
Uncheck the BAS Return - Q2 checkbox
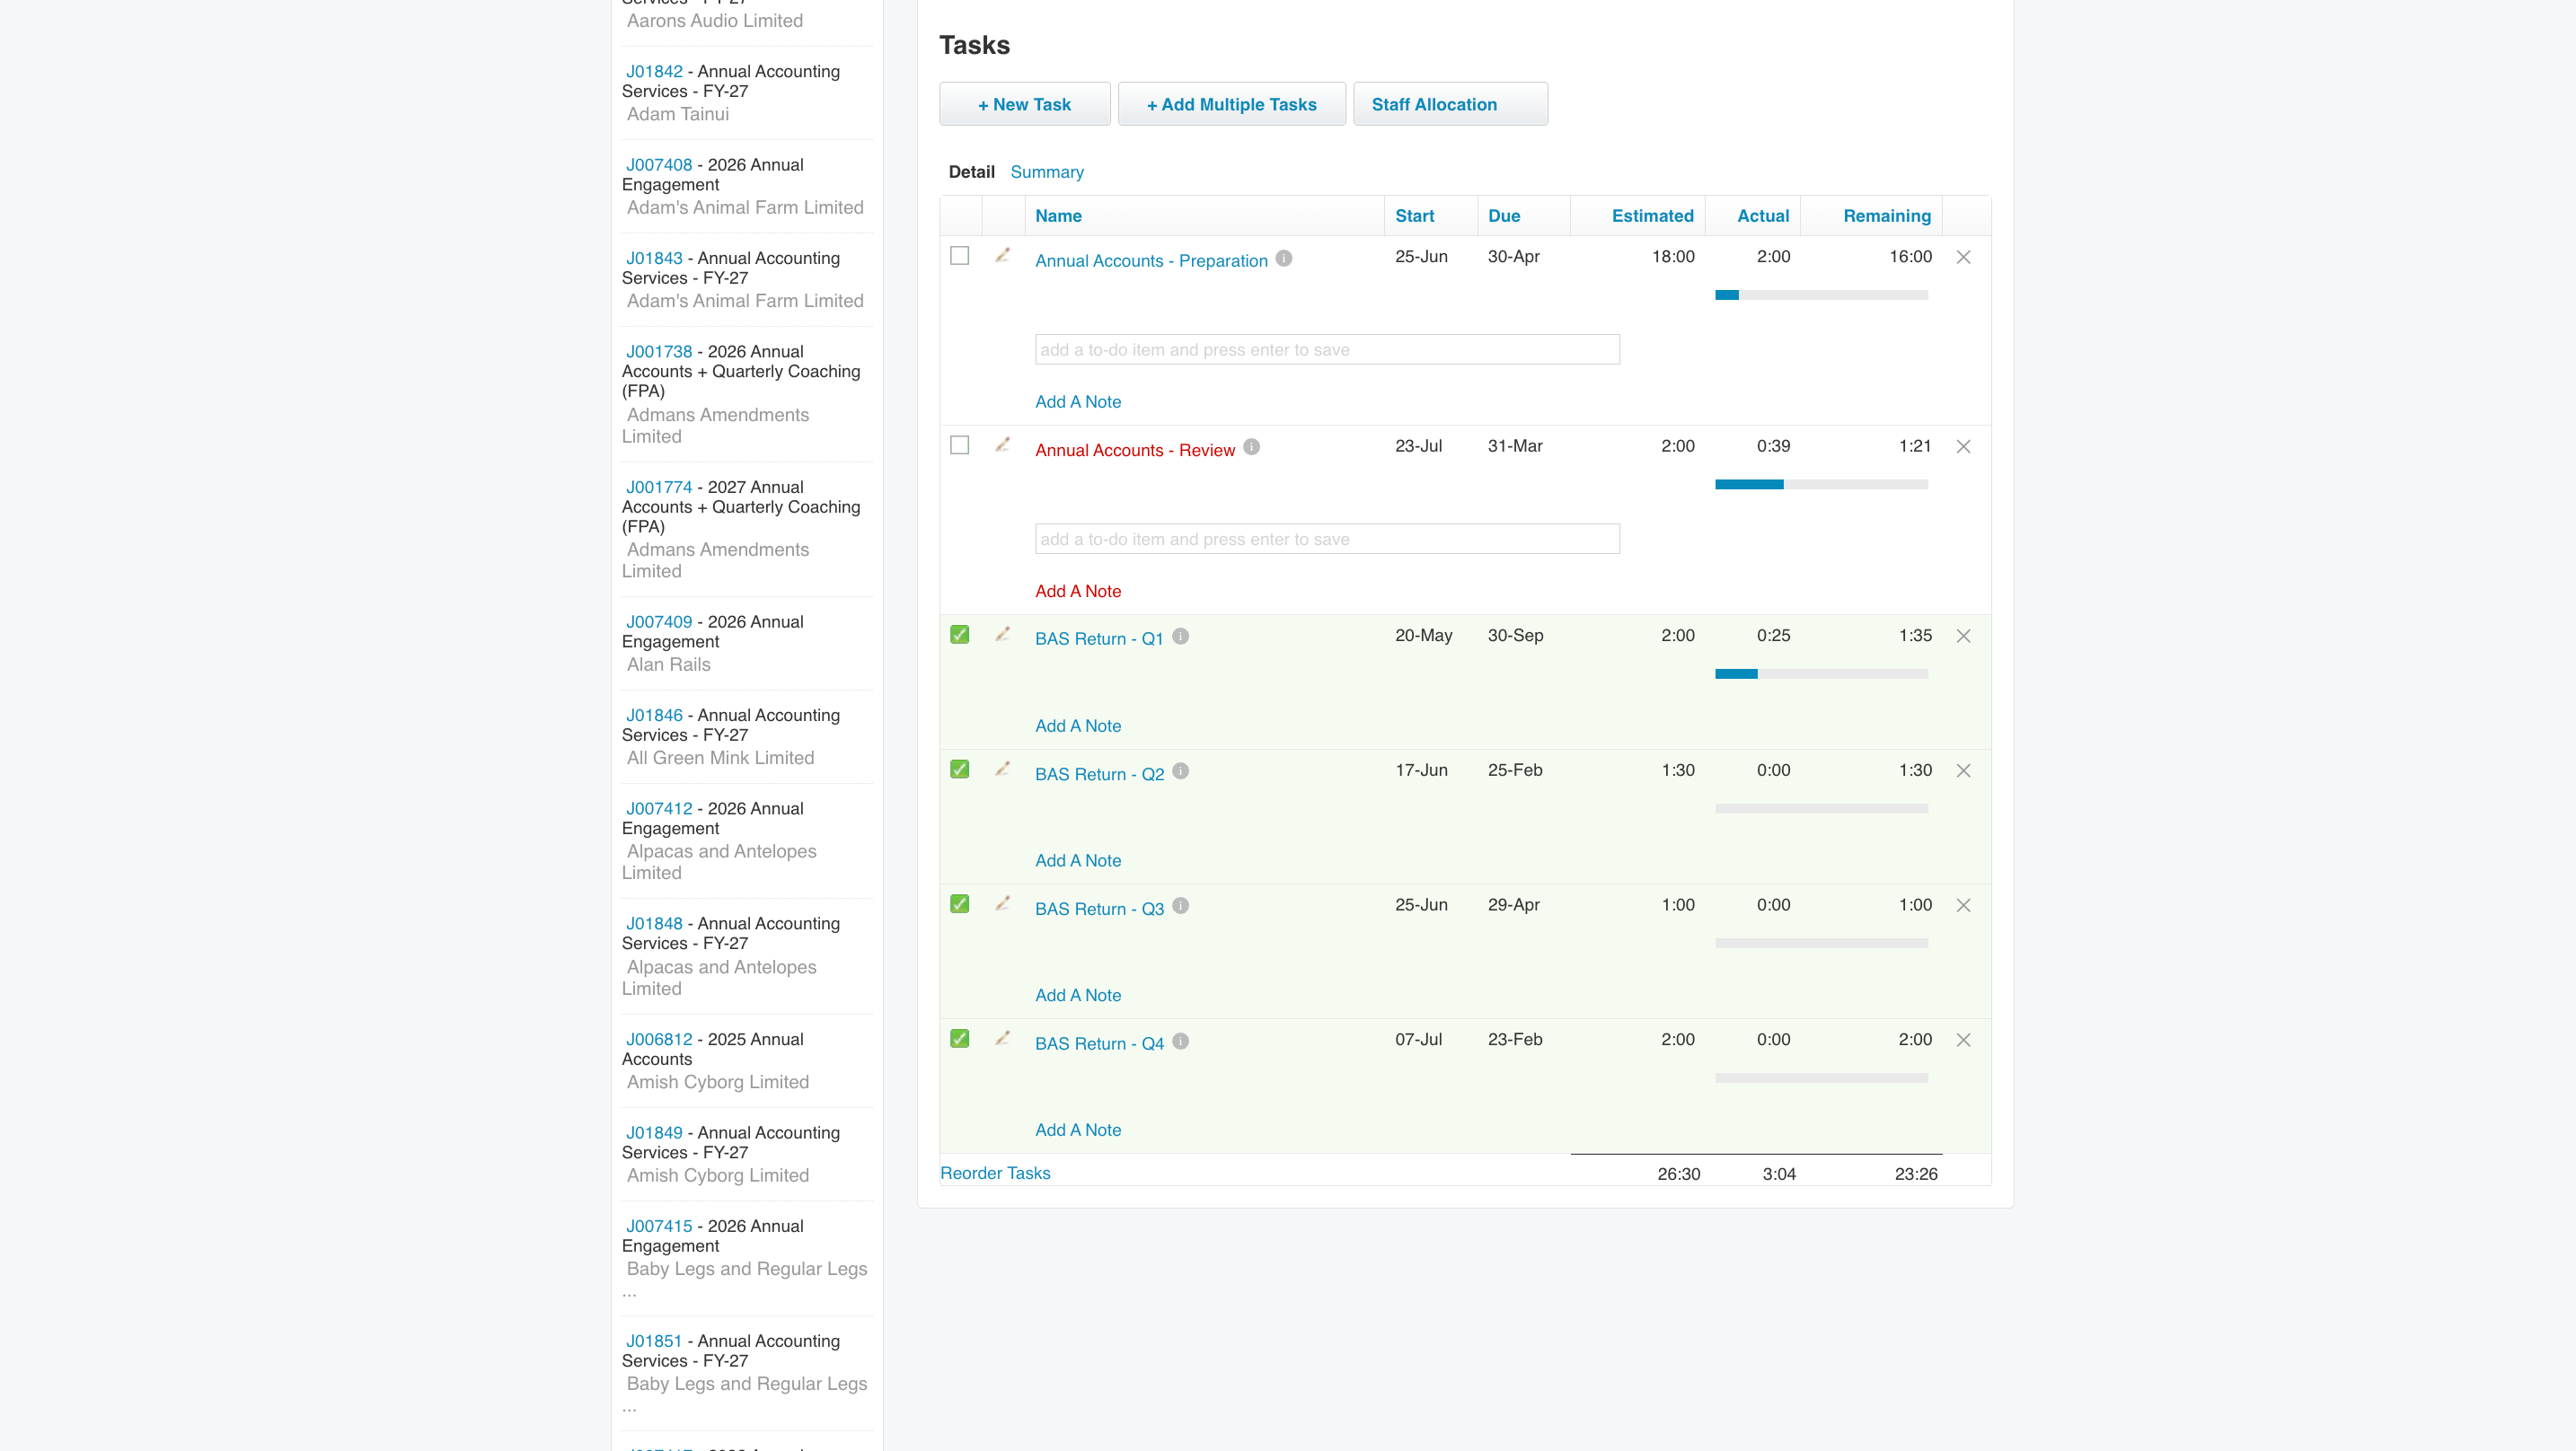point(960,769)
